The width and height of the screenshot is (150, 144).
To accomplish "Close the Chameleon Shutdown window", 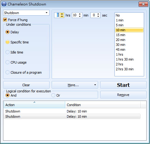I will pos(143,4).
